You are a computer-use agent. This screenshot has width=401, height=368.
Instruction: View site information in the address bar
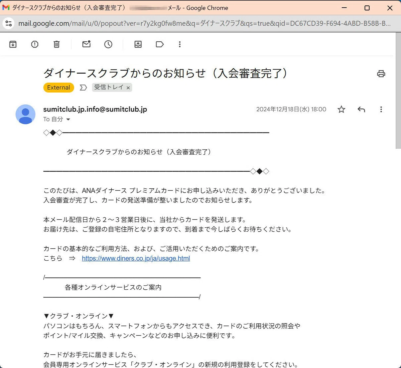pos(9,23)
